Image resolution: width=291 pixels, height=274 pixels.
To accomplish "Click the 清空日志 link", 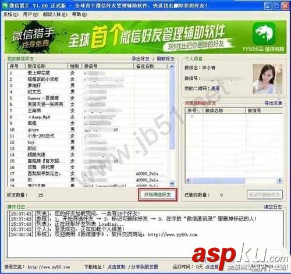I will point(273,207).
